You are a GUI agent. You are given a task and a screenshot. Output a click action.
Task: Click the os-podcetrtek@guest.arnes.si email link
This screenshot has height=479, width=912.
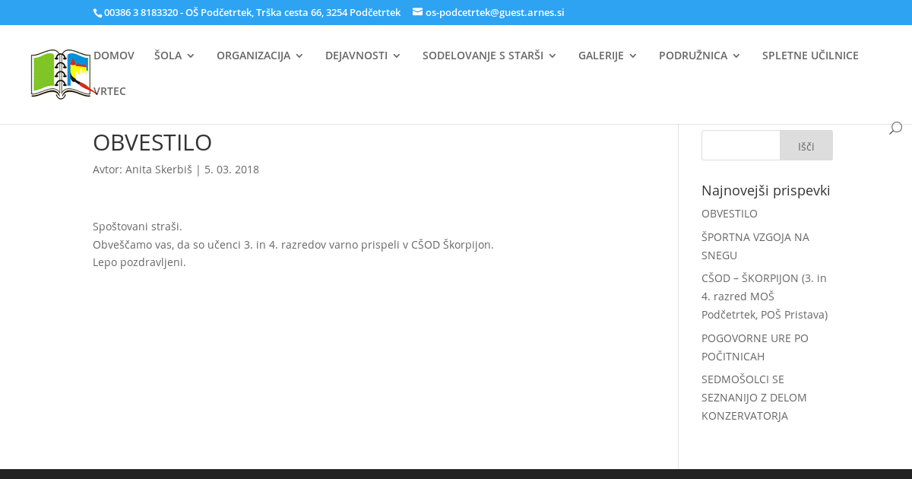[x=495, y=13]
